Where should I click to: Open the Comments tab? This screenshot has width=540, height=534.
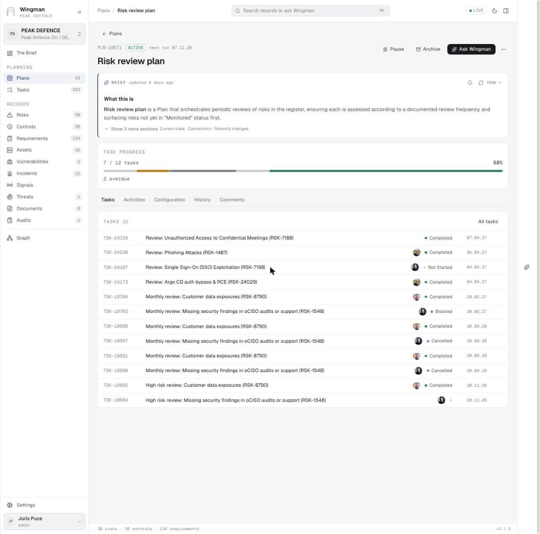click(232, 200)
